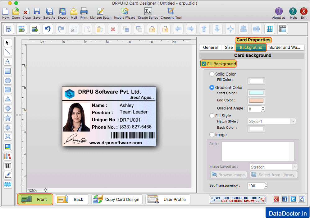Click the Twitter share icon
310x218 pixels.
(x=293, y=199)
